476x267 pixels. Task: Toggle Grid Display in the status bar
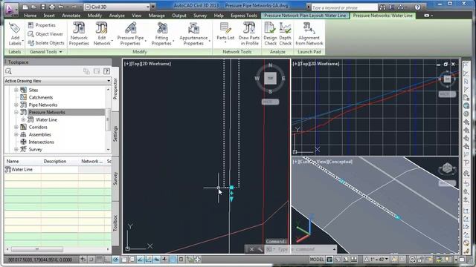click(x=99, y=260)
